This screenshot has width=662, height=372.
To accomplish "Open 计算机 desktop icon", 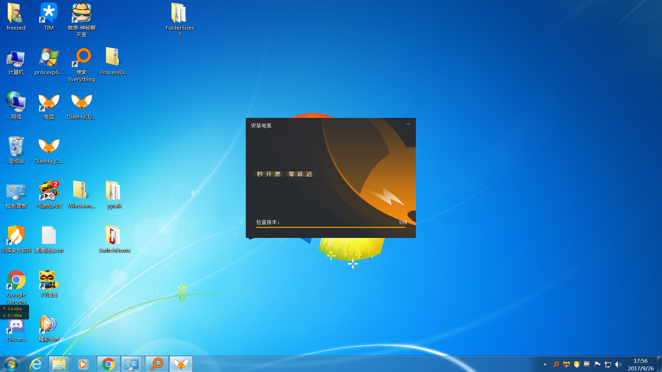I will [16, 62].
